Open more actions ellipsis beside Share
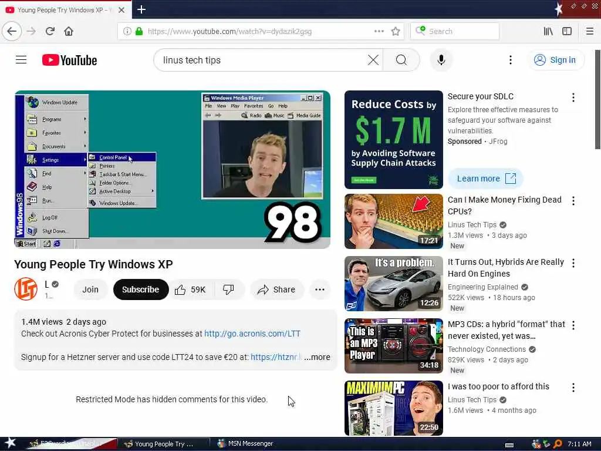Viewport: 601px width, 451px height. [x=320, y=290]
